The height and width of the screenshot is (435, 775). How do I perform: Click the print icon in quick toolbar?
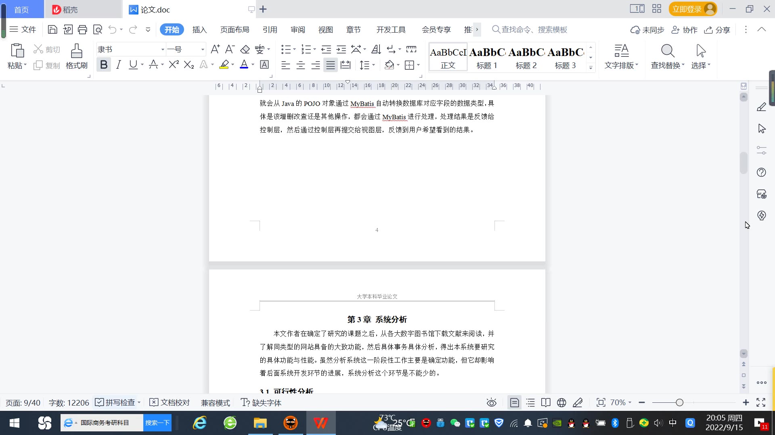pyautogui.click(x=83, y=29)
